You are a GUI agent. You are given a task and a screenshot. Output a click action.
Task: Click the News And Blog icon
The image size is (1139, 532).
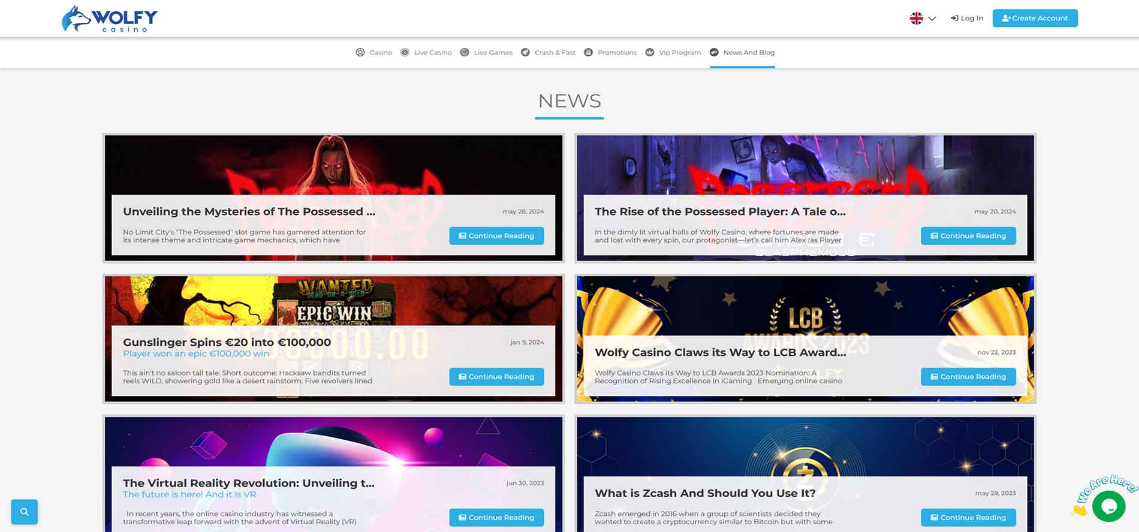[x=714, y=52]
